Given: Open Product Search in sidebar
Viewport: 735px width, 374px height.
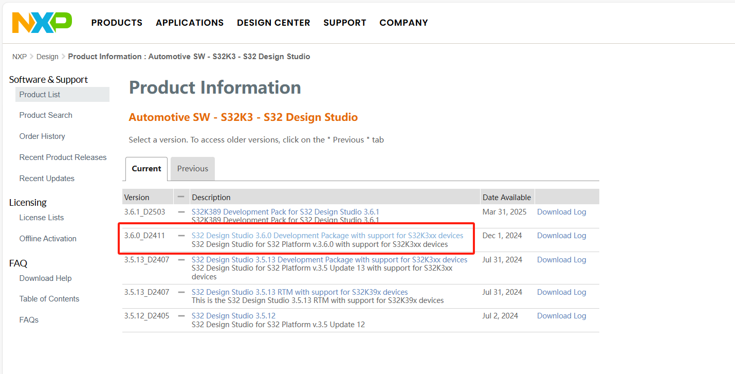Looking at the screenshot, I should (x=46, y=115).
